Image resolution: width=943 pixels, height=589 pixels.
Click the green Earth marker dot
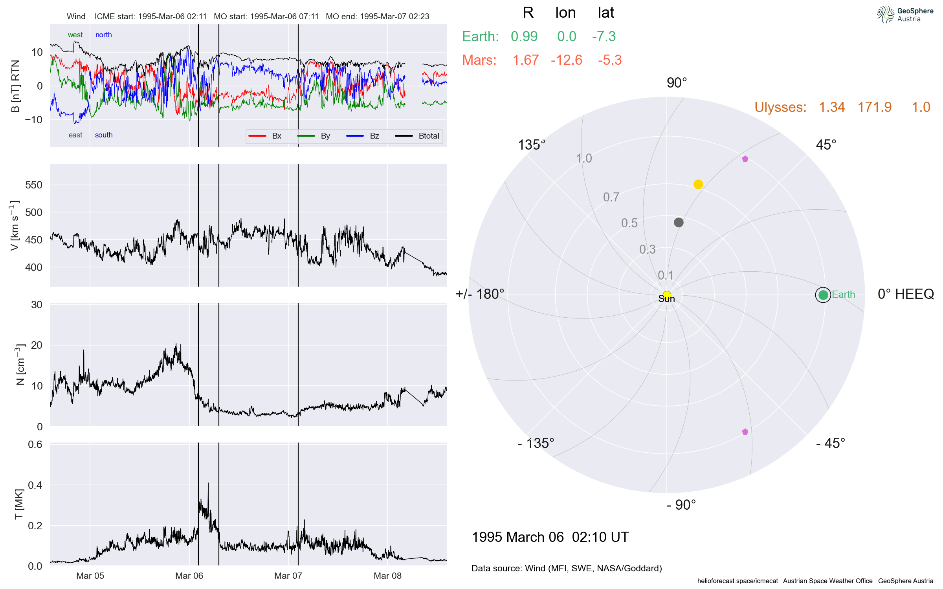tap(823, 295)
